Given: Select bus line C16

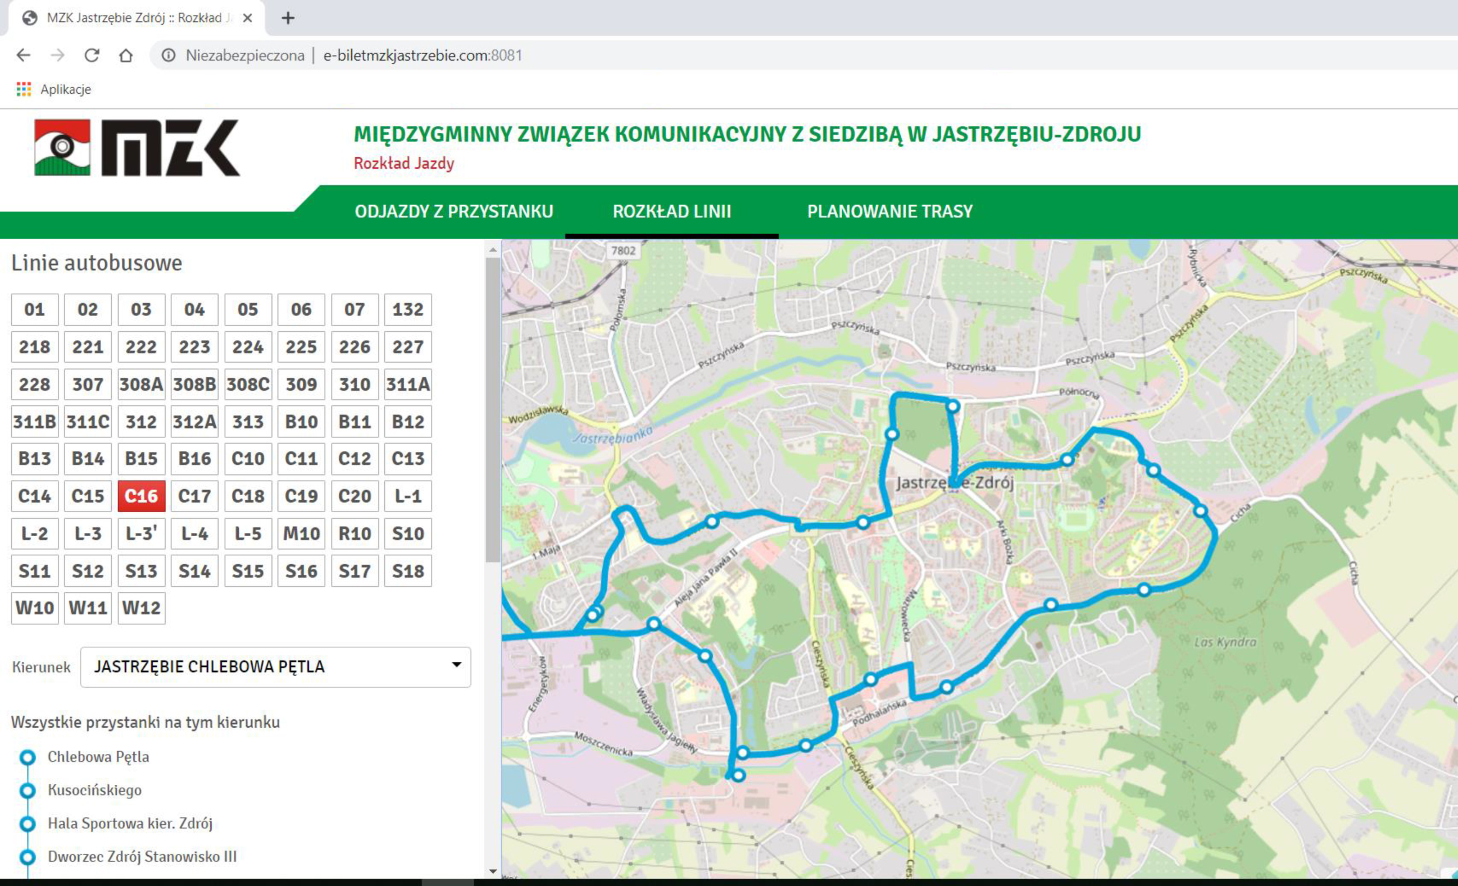Looking at the screenshot, I should tap(141, 496).
